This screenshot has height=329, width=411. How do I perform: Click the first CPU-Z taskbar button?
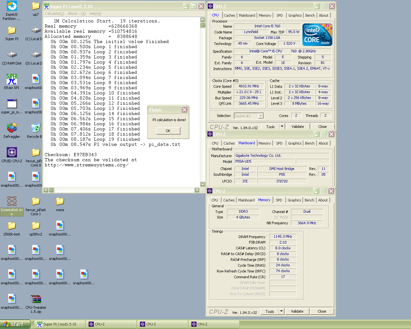click(111, 324)
